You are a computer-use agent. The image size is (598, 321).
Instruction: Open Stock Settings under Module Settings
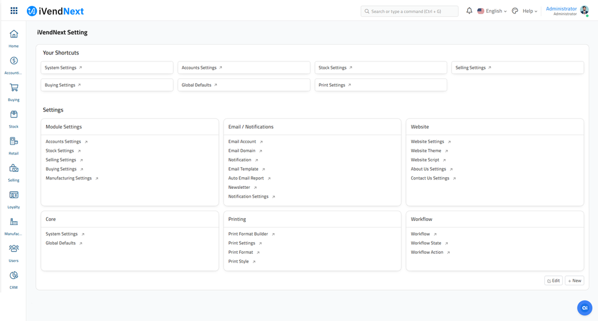pos(60,151)
